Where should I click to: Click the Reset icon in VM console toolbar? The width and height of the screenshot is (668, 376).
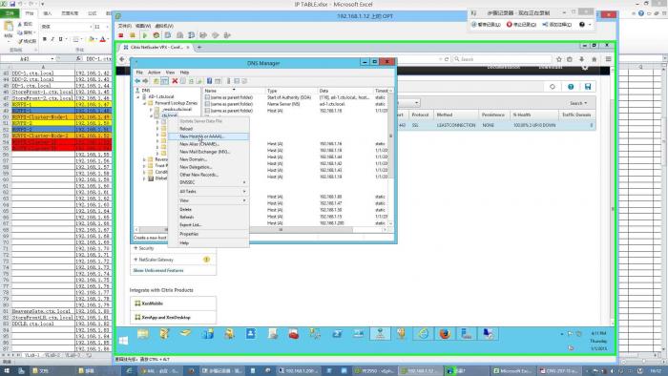[x=157, y=35]
